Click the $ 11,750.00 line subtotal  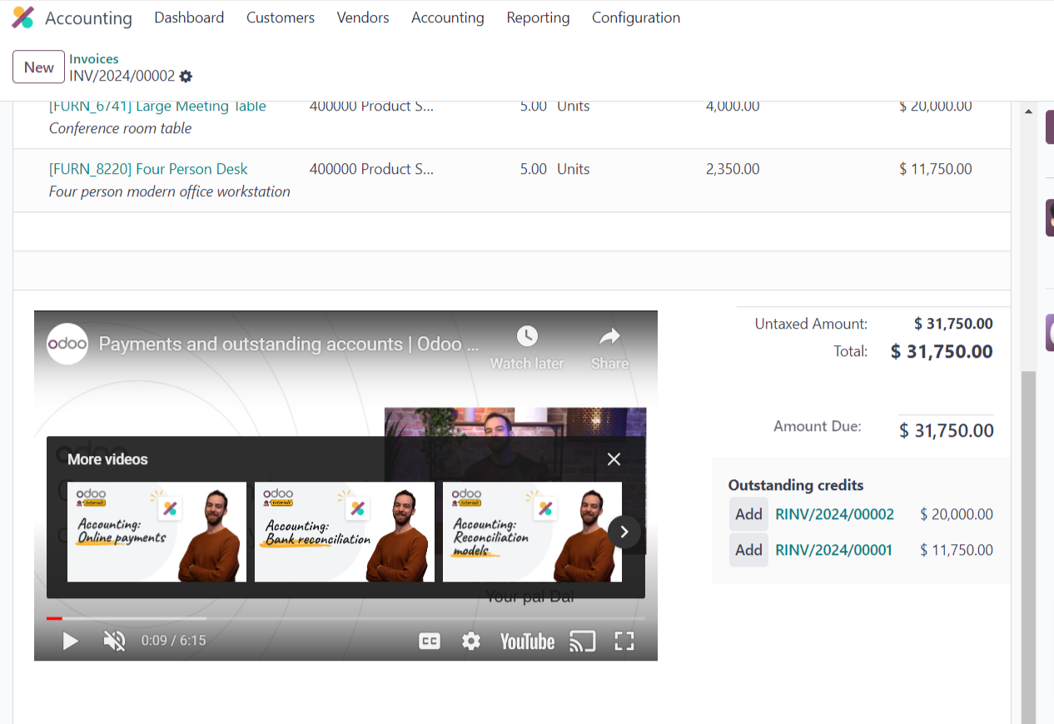[x=936, y=169]
